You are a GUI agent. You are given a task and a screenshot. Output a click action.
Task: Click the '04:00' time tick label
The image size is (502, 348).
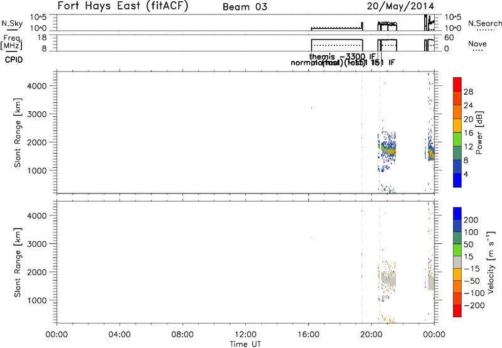[x=119, y=335]
